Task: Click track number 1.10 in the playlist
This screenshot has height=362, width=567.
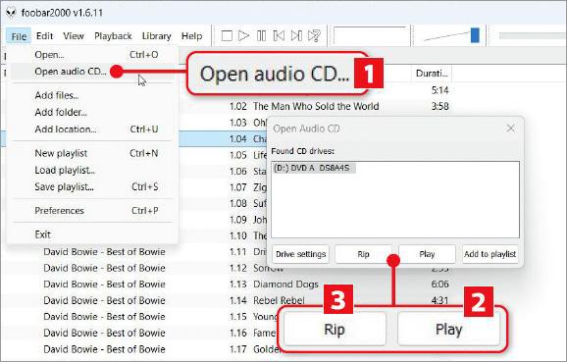Action: [238, 235]
